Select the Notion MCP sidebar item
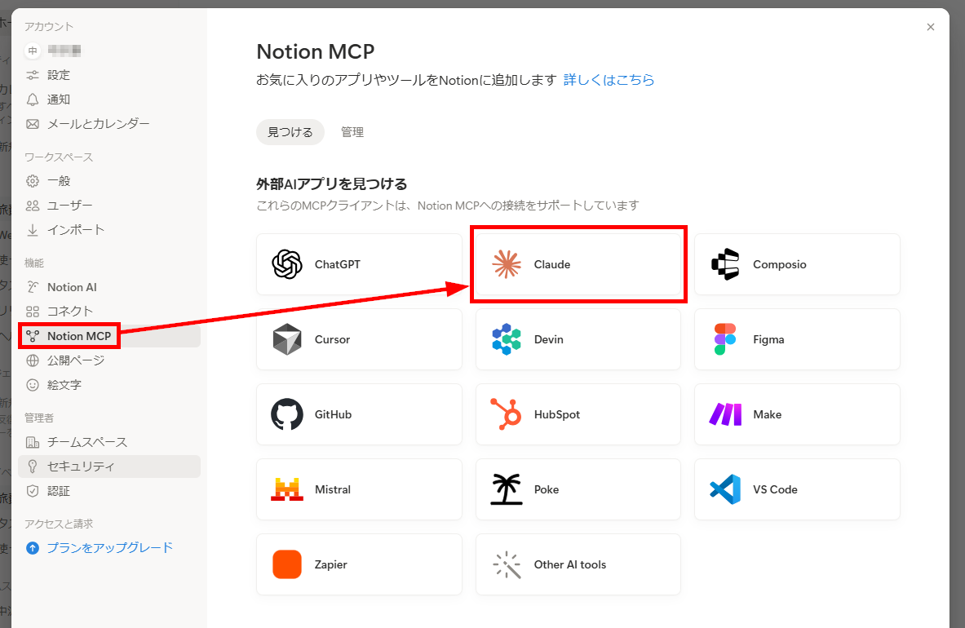 [109, 336]
